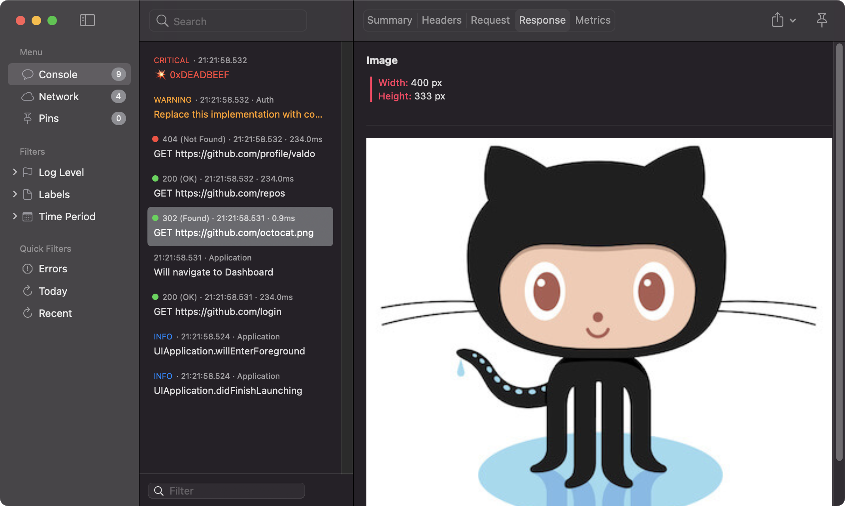Click the response pane vertical scrollbar
Viewport: 845px width, 506px height.
pyautogui.click(x=839, y=253)
